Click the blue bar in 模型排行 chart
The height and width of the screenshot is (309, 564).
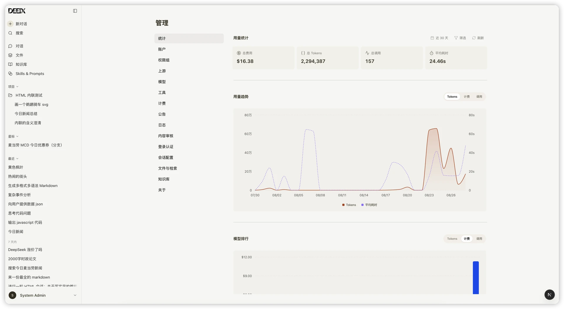point(476,278)
